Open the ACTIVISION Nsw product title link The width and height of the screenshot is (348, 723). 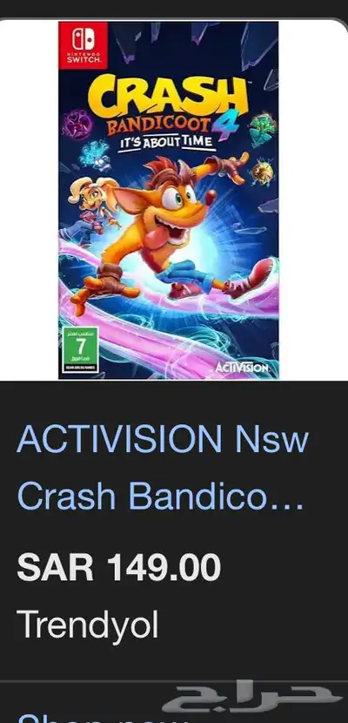(162, 439)
